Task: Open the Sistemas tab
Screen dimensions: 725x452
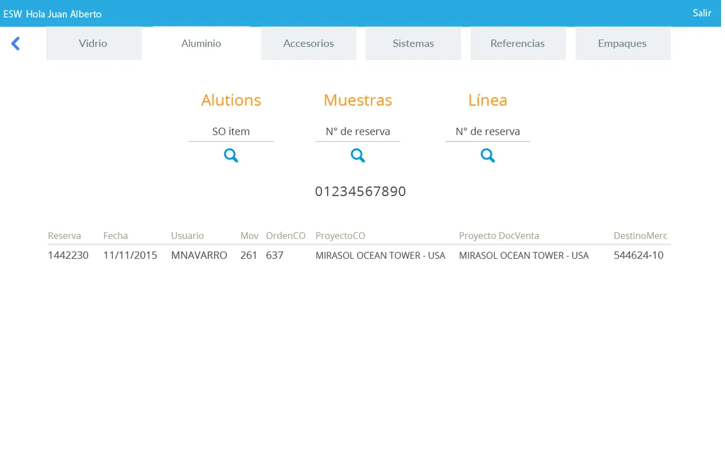Action: tap(413, 43)
